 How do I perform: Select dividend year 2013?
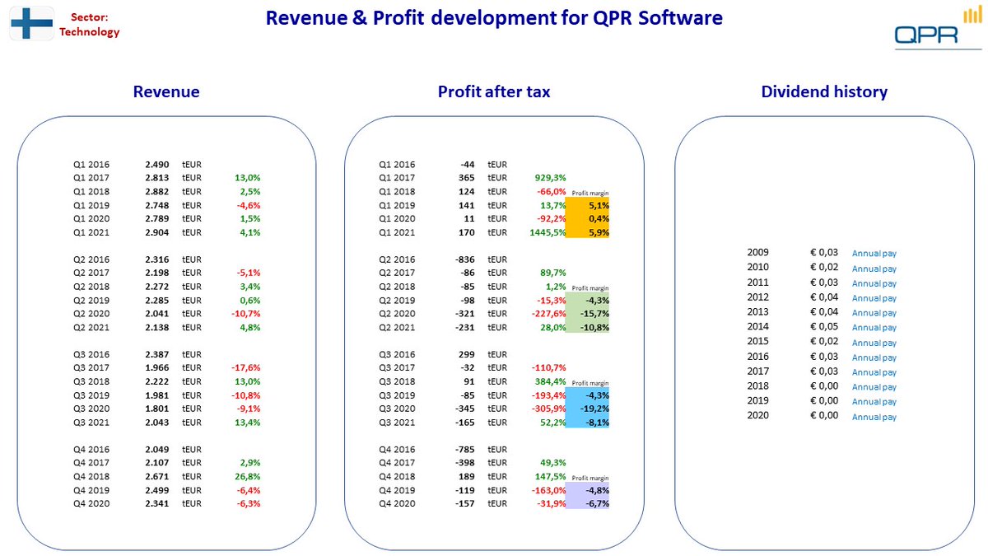coord(757,312)
